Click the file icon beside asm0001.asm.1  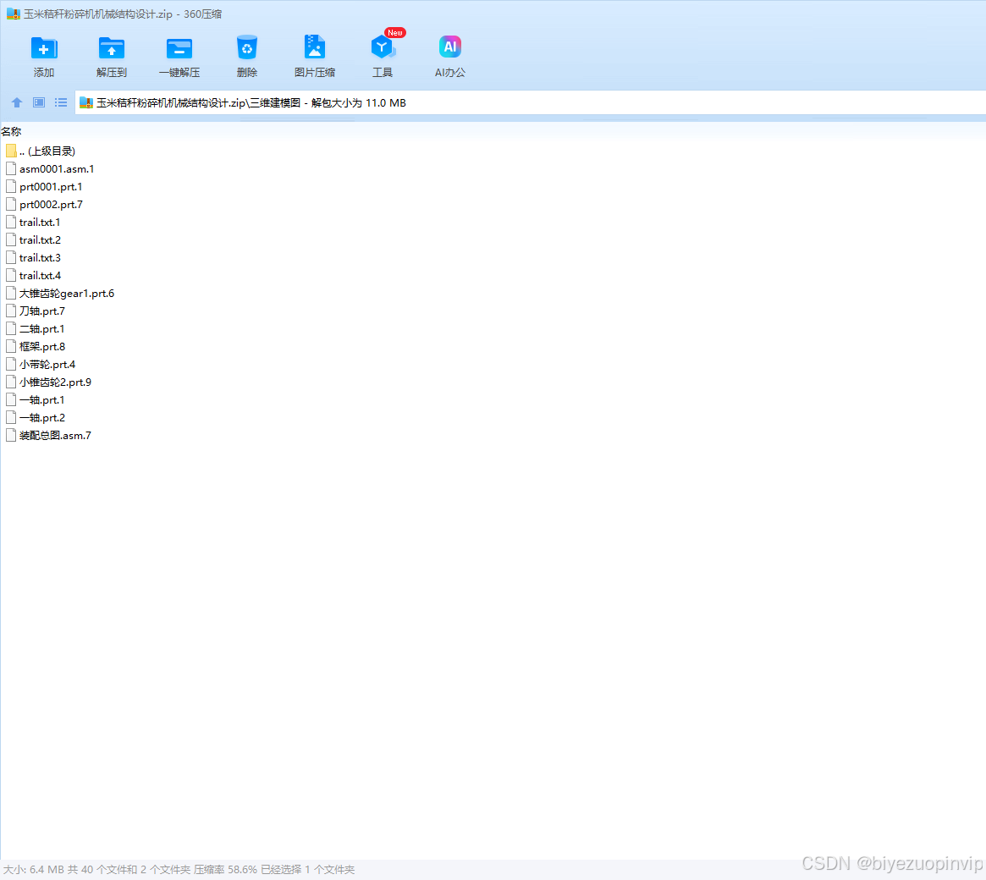(11, 168)
